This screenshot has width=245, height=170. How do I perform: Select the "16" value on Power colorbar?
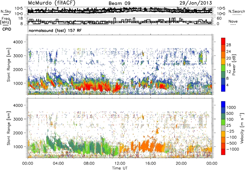[x=228, y=65]
